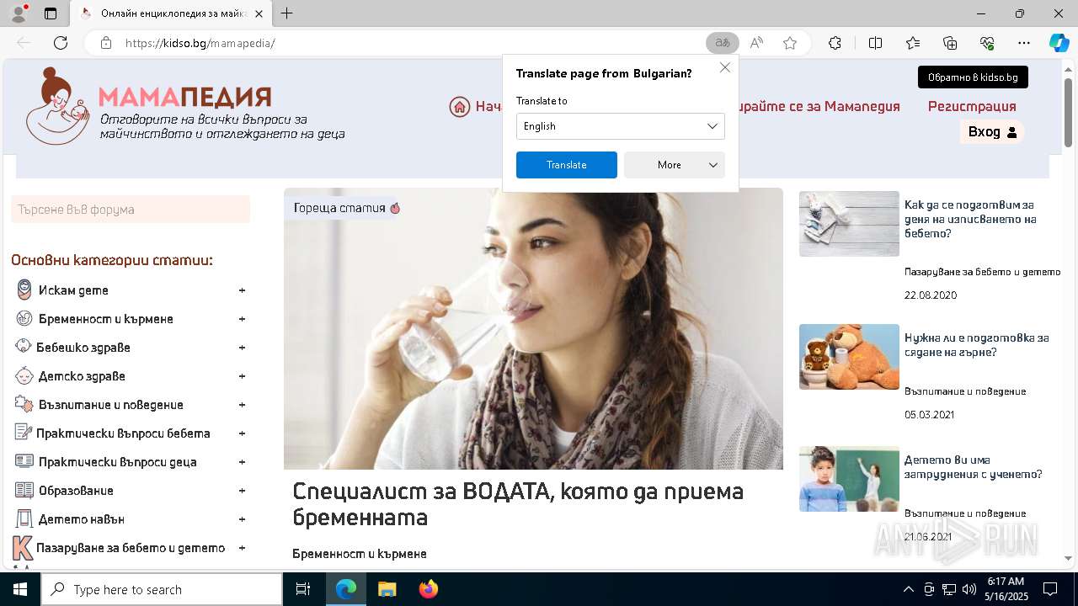Expand Практически въпроси деца category
Viewport: 1078px width, 606px height.
tap(242, 462)
